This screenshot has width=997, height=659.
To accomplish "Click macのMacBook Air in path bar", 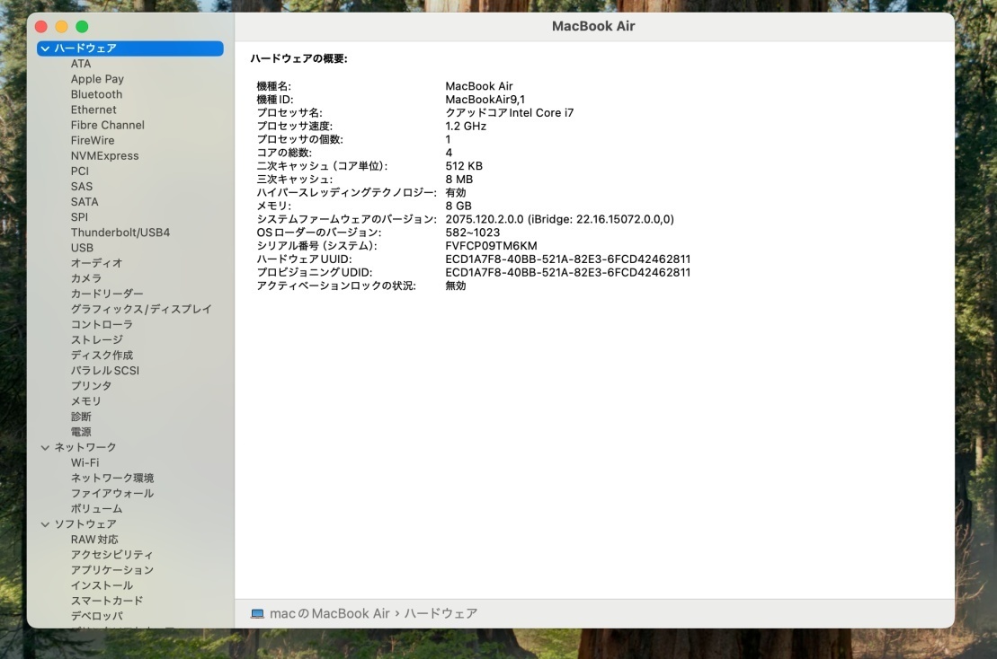I will pyautogui.click(x=329, y=614).
